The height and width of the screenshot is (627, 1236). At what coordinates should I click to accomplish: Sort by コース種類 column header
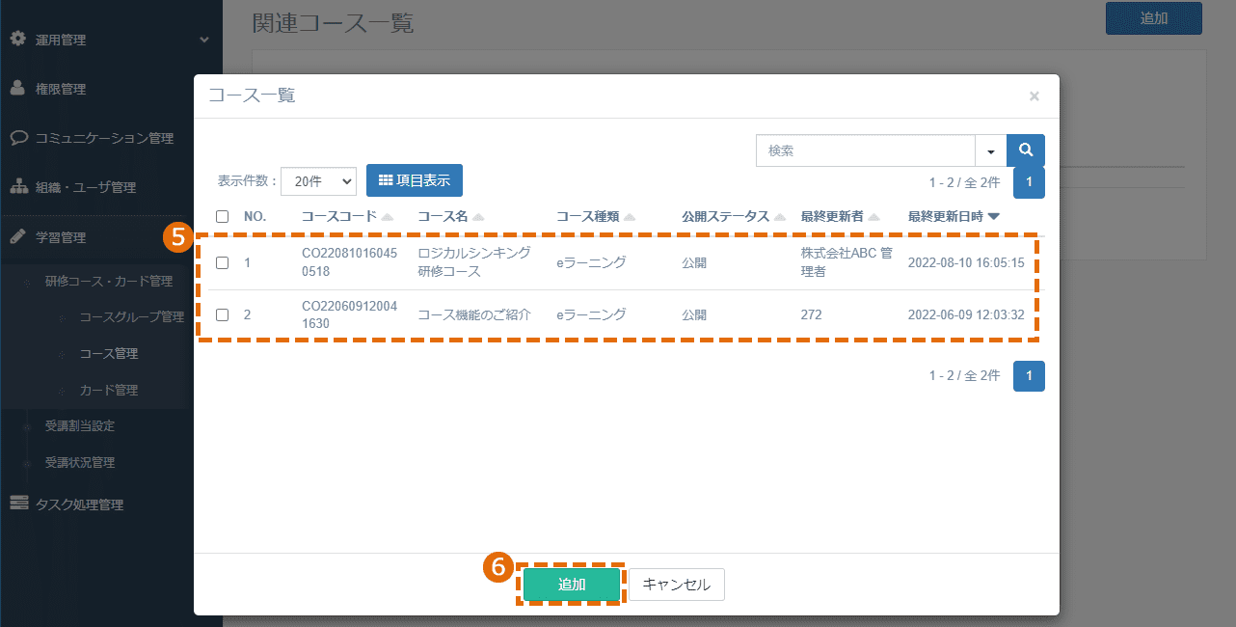(x=595, y=217)
